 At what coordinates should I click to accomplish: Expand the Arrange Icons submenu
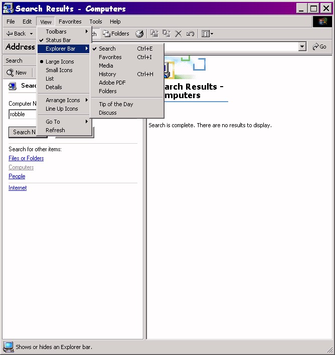(64, 100)
